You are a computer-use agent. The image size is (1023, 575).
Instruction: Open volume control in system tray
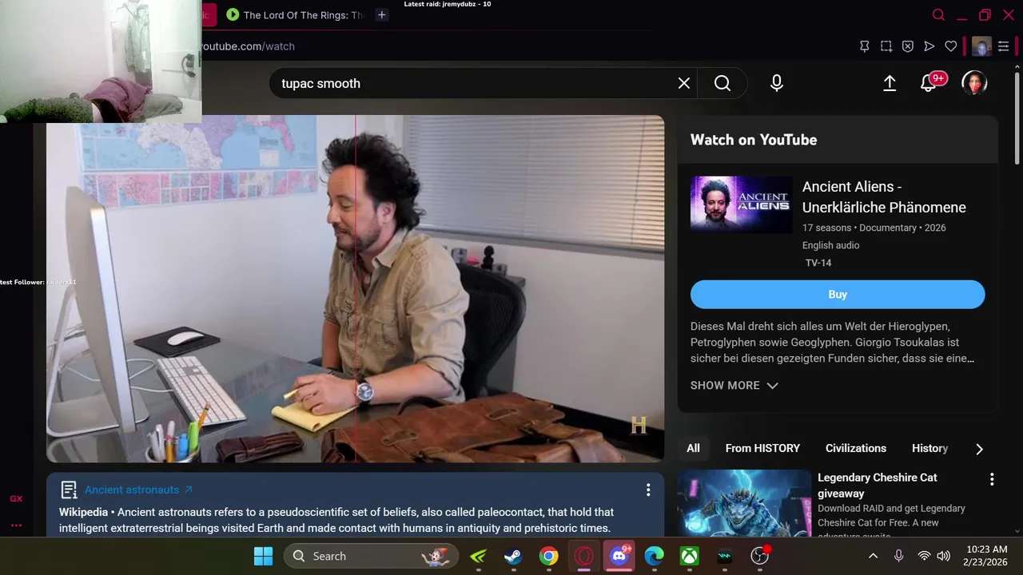point(943,556)
